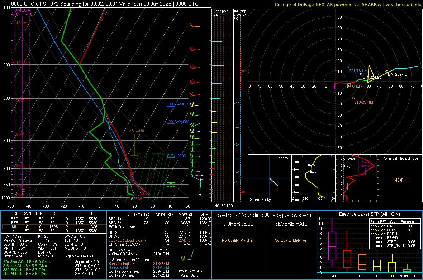Image resolution: width=423 pixels, height=280 pixels.
Task: Click the Classic Supercell text
Action: click(x=366, y=164)
